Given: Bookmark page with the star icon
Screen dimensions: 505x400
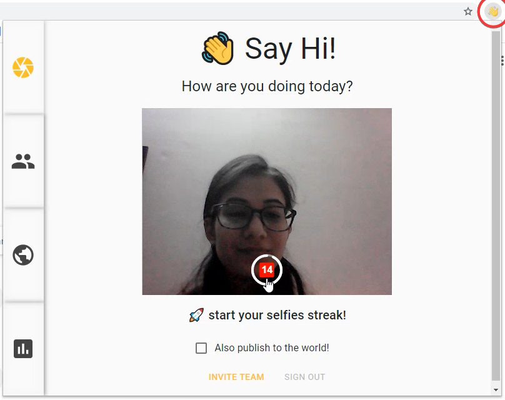Looking at the screenshot, I should coord(468,12).
